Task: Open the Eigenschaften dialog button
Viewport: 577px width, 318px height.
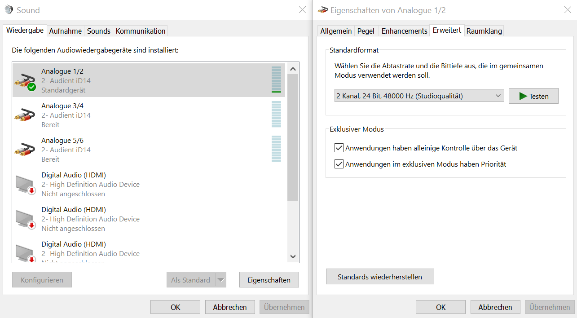Action: coord(269,279)
